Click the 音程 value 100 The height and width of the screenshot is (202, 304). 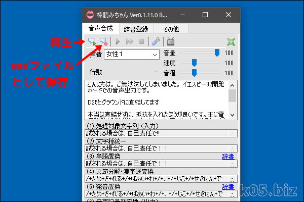(x=229, y=73)
